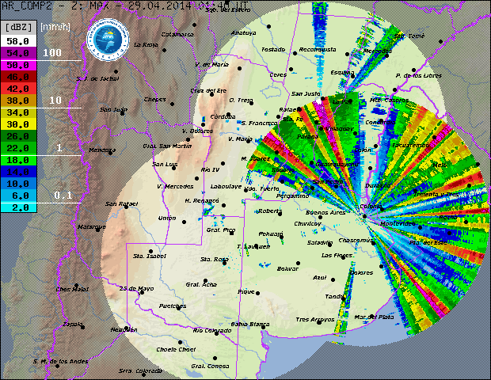Click the Gral. Acha city label
This screenshot has height=380, width=491.
tap(201, 284)
